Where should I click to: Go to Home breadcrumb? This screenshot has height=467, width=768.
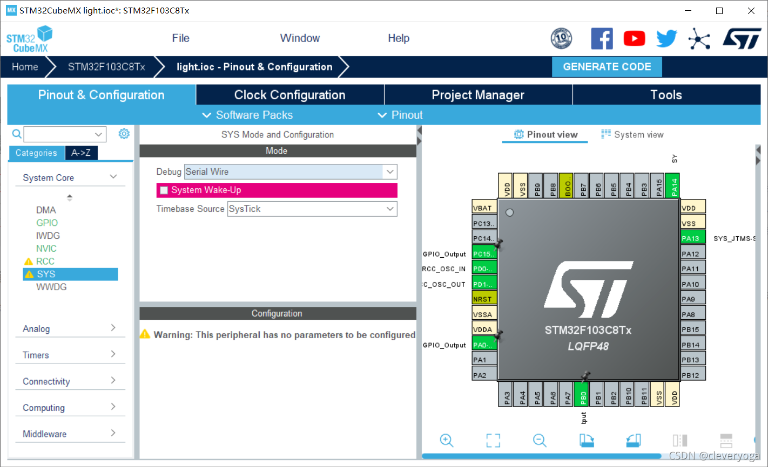(25, 67)
